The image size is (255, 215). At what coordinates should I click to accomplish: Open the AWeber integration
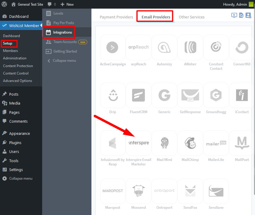[x=190, y=48]
